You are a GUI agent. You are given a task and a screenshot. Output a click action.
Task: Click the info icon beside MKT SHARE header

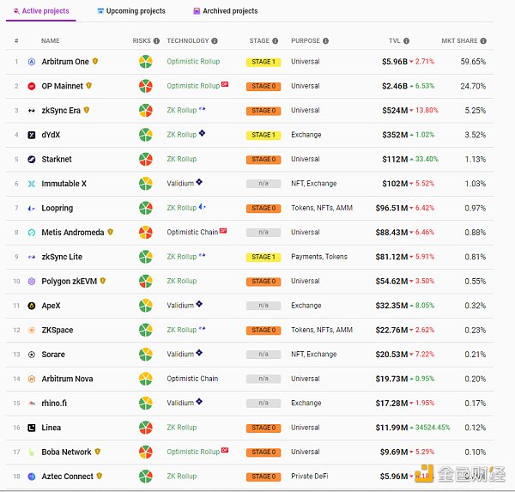[x=483, y=41]
